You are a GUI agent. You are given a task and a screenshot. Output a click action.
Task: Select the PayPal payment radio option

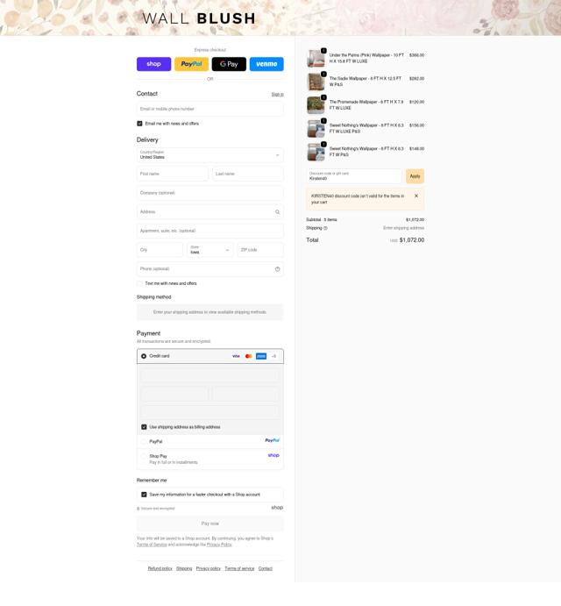tap(144, 441)
